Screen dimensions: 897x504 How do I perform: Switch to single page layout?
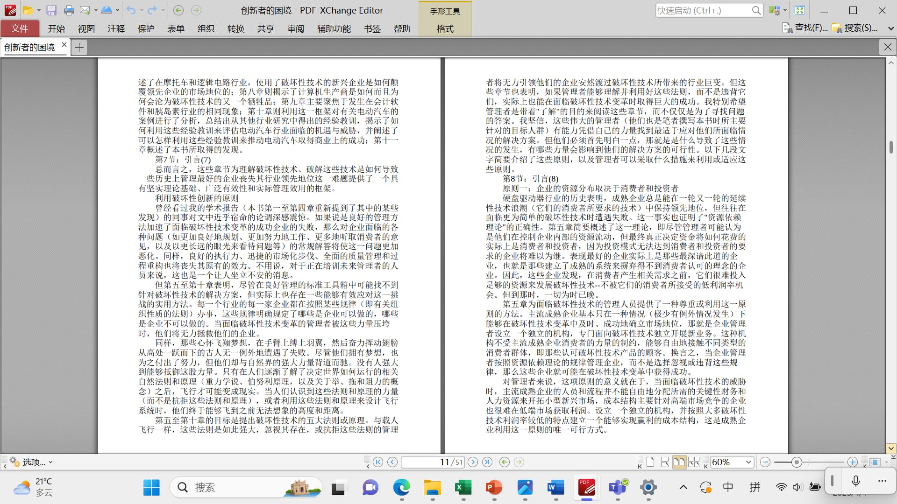pyautogui.click(x=650, y=462)
